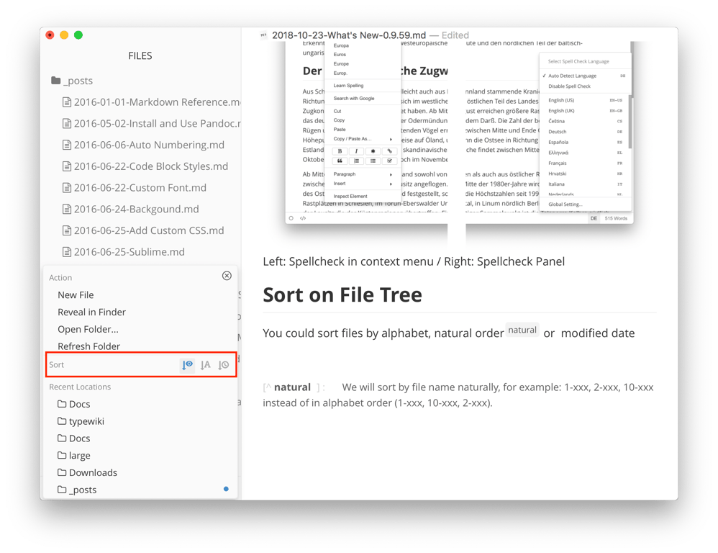The width and height of the screenshot is (718, 553).
Task: Sort files by modified date icon
Action: click(224, 364)
